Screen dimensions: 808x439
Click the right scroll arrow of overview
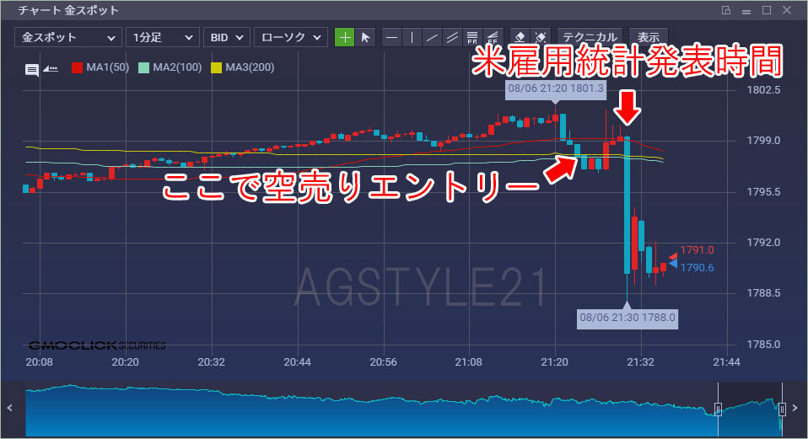coord(795,408)
